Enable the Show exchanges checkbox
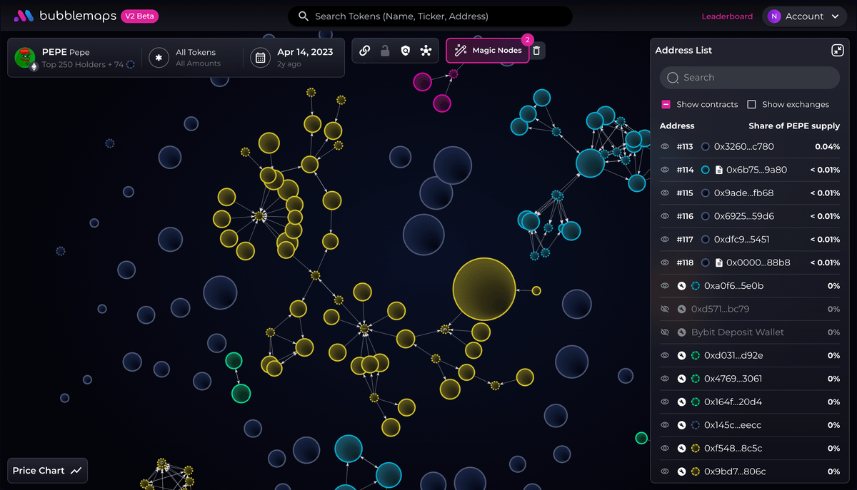This screenshot has height=490, width=857. tap(751, 104)
